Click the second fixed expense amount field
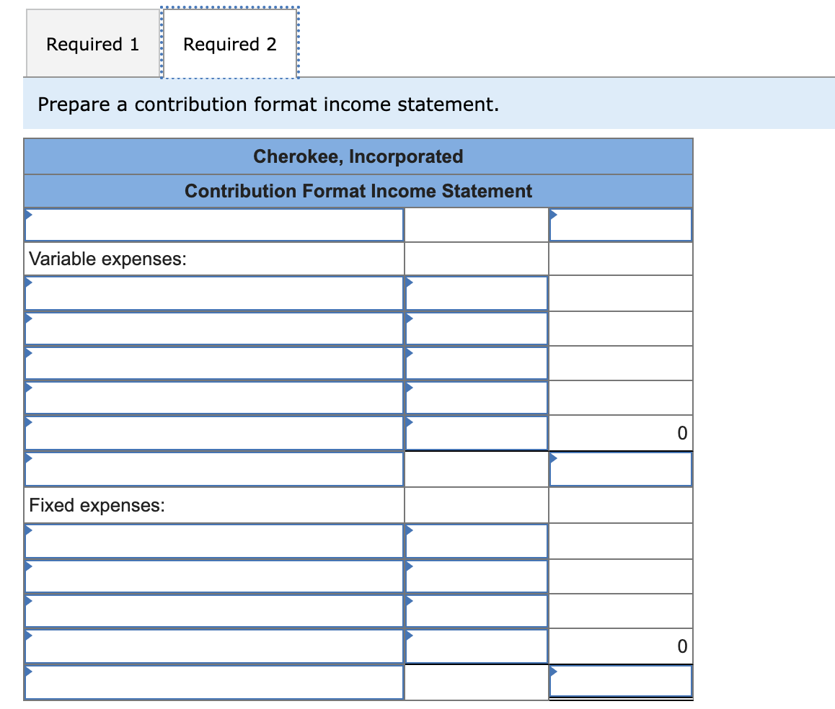Viewport: 835px width, 709px height. point(477,576)
